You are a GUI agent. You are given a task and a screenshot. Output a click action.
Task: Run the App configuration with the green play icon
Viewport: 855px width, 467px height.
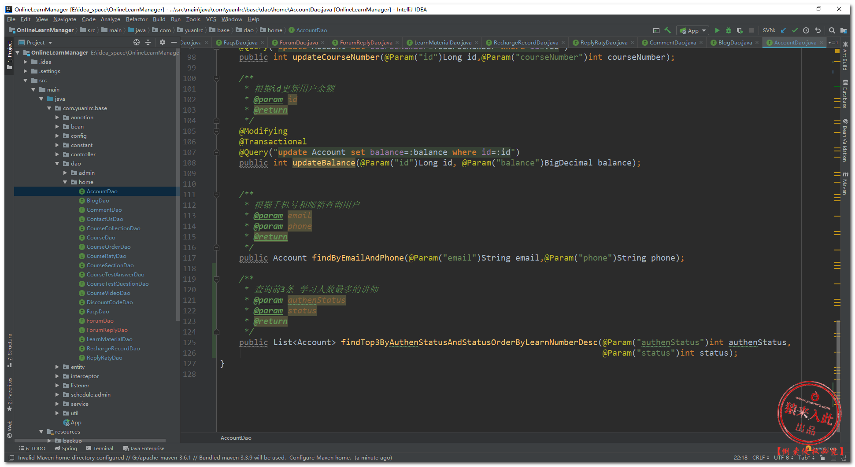click(717, 30)
